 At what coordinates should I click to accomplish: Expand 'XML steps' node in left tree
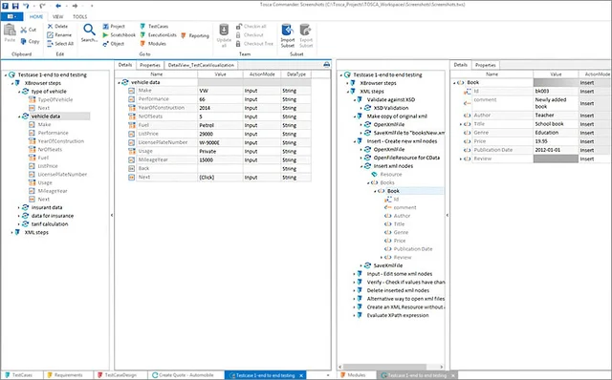12,232
